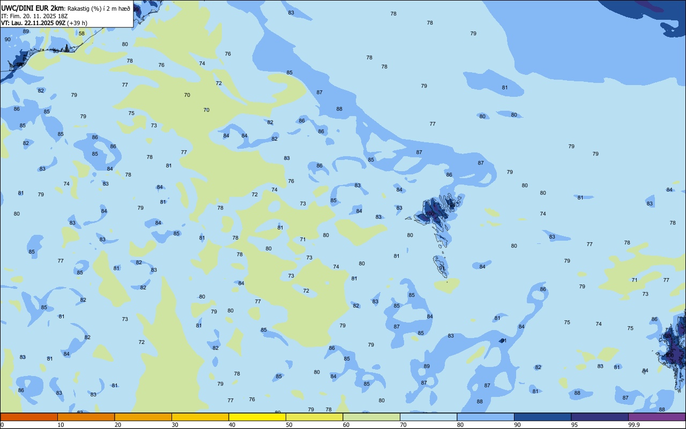Click the pale green 60–70 legend swatch

click(x=371, y=417)
